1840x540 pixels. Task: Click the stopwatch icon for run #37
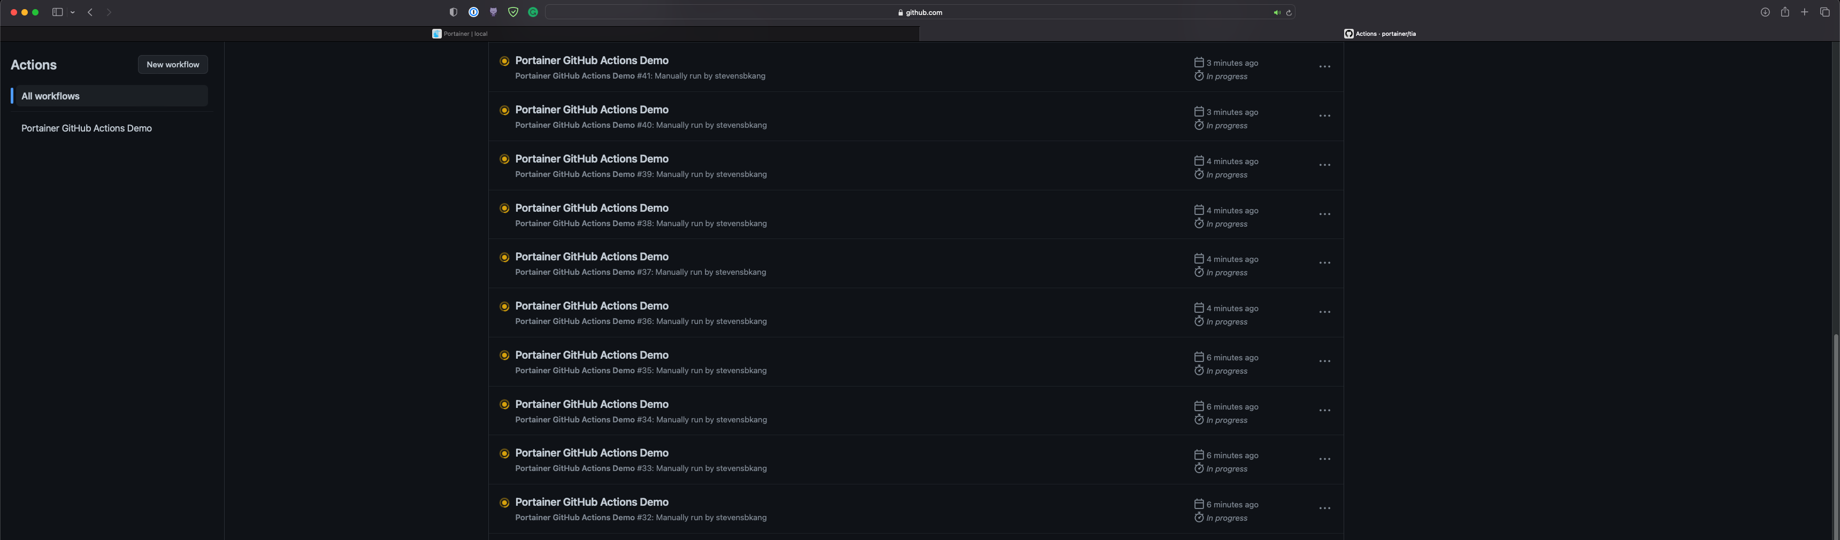click(1199, 272)
